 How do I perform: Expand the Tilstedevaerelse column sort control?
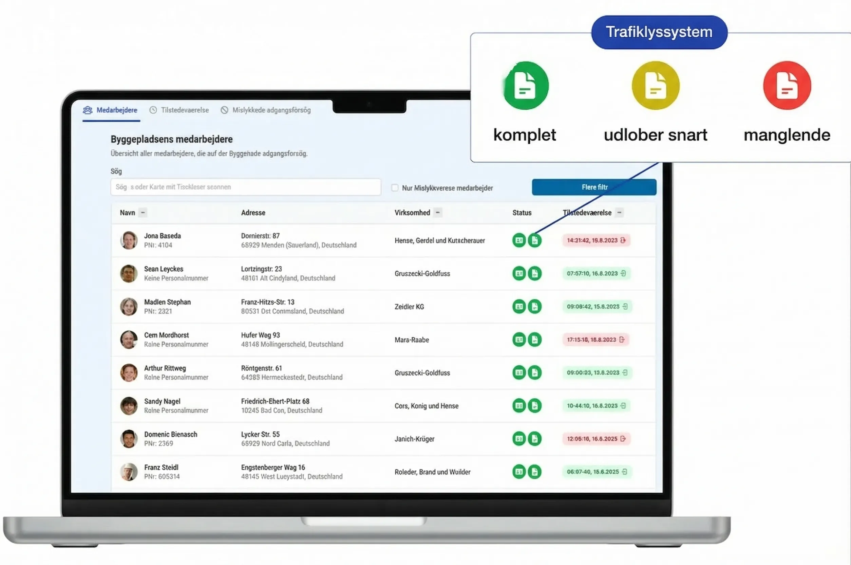click(x=620, y=213)
